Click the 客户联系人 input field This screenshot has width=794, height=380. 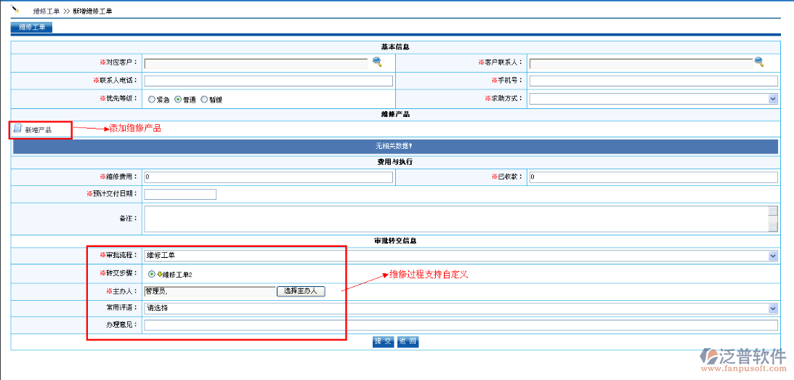[641, 63]
